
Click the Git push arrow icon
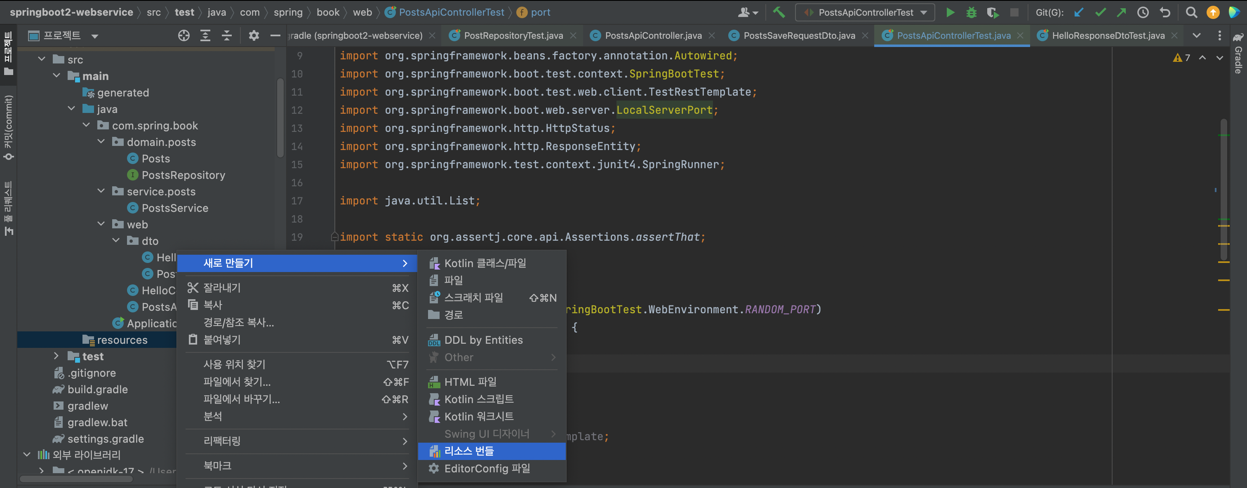pyautogui.click(x=1121, y=13)
